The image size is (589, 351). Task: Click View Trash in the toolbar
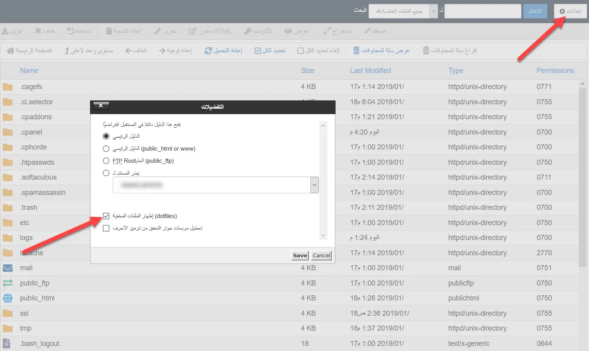tap(381, 51)
